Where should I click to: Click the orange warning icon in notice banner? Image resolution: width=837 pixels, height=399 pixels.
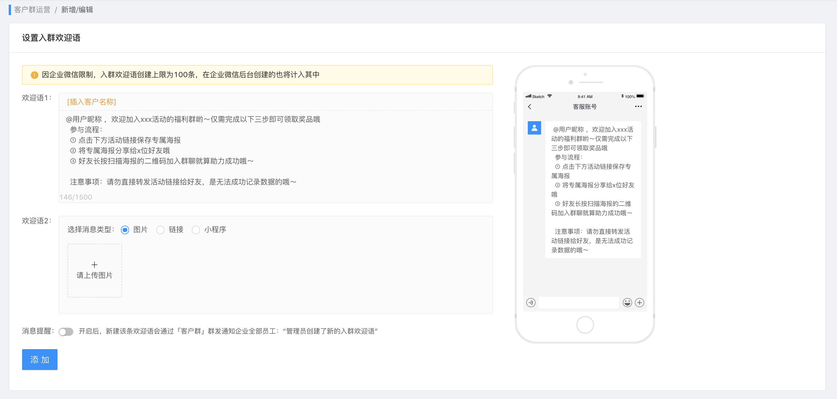point(35,75)
